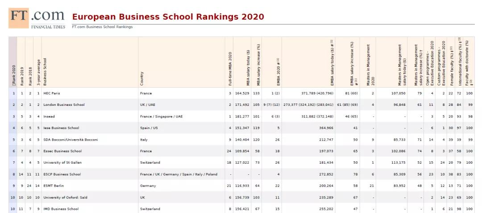Click SDA Bocconi/Università Bocconi link
The height and width of the screenshot is (213, 482).
(x=70, y=140)
